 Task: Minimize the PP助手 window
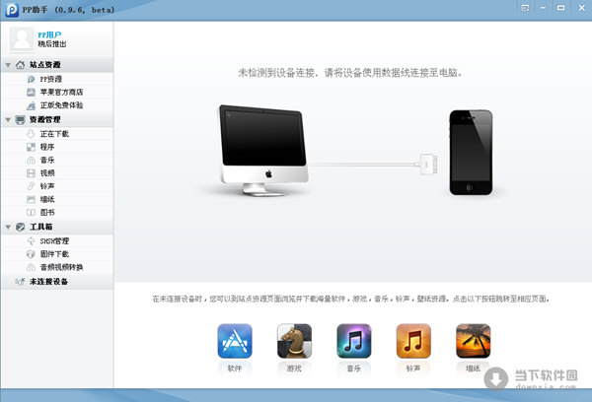[543, 8]
